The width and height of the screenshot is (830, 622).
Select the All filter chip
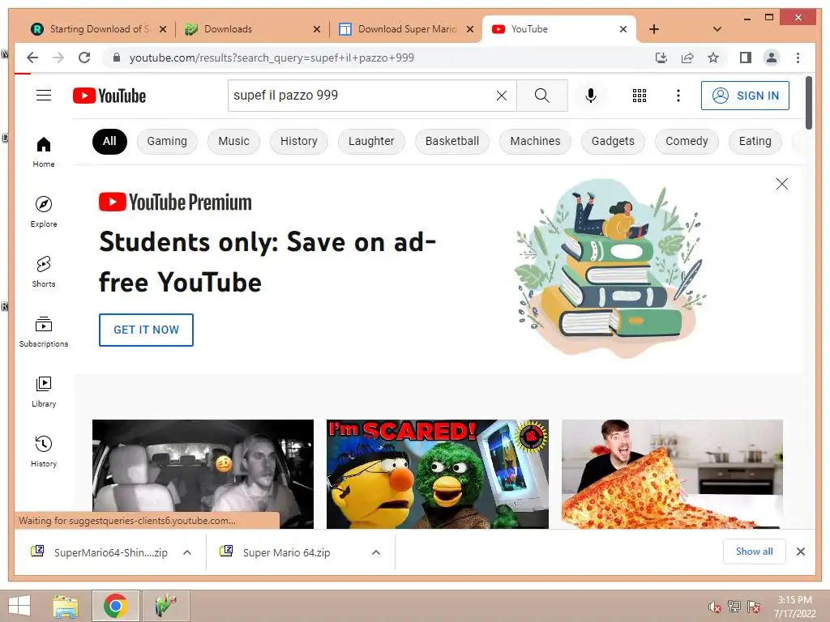tap(109, 141)
